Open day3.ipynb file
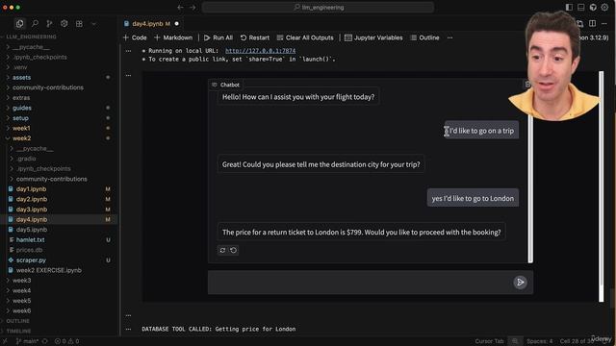Image resolution: width=616 pixels, height=346 pixels. point(32,210)
